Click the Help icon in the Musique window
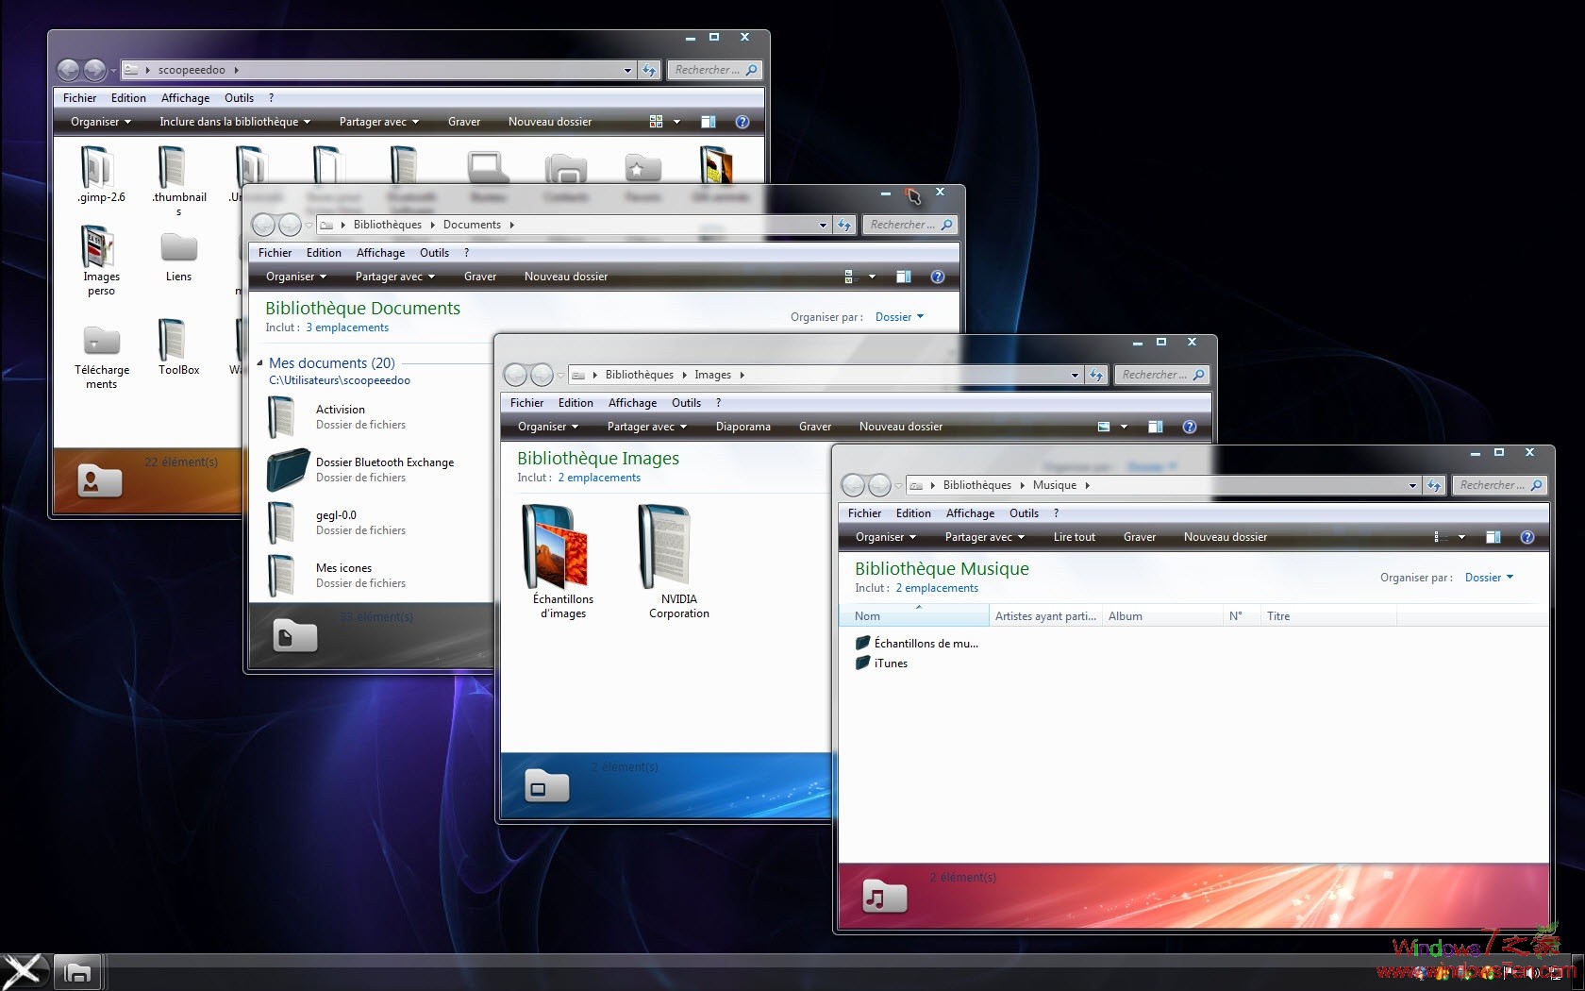 [1527, 537]
